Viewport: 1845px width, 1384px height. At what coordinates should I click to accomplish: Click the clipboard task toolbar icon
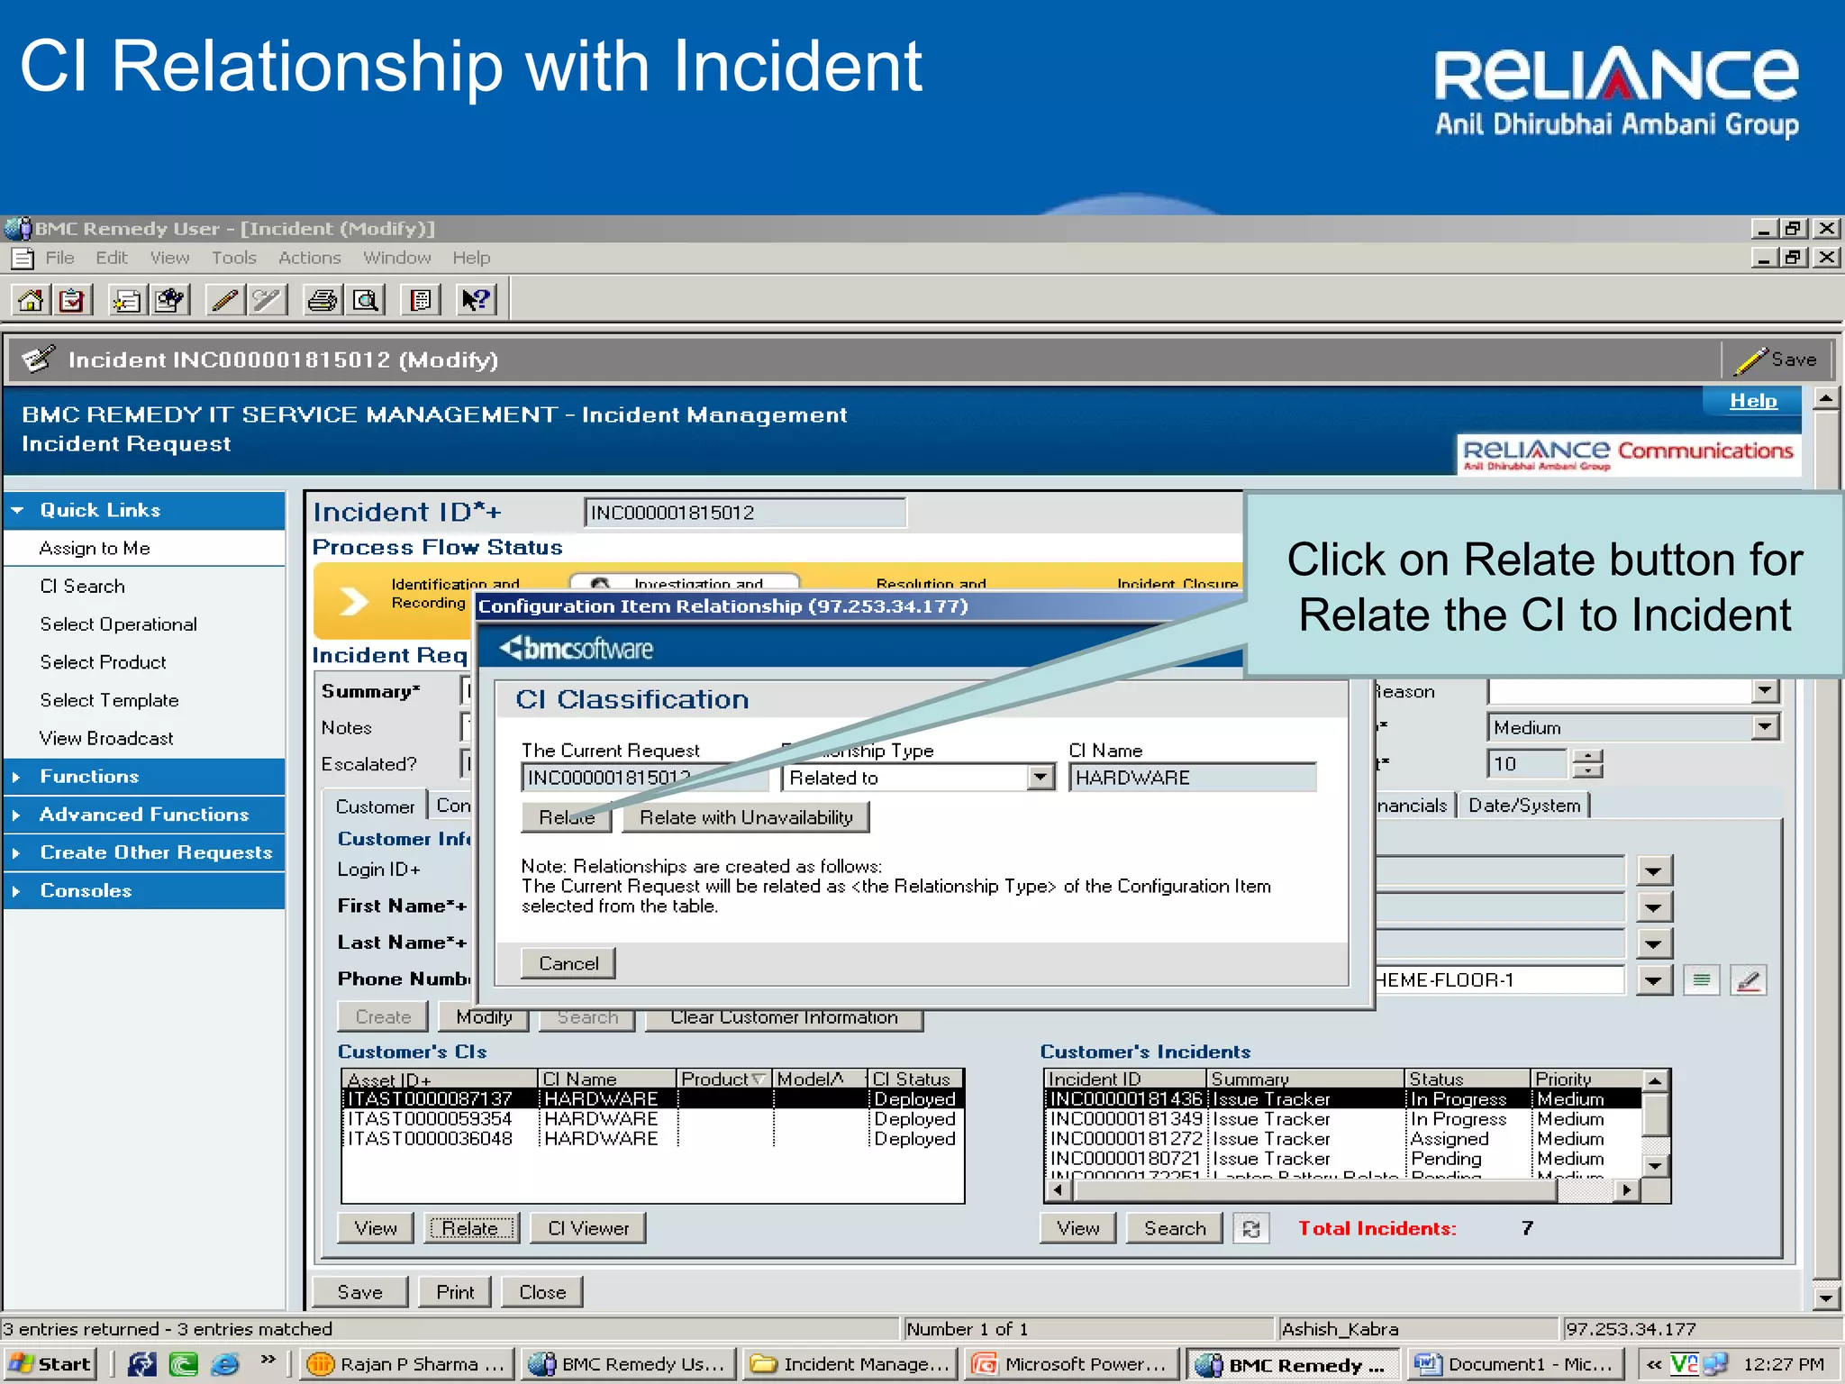pos(72,299)
